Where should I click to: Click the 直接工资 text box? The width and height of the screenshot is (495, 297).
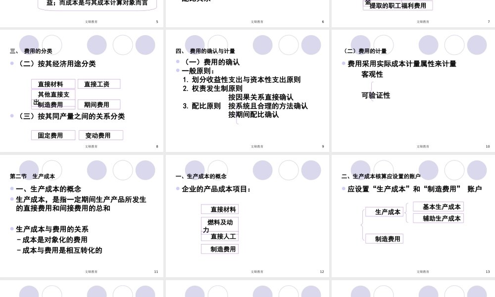coord(99,84)
